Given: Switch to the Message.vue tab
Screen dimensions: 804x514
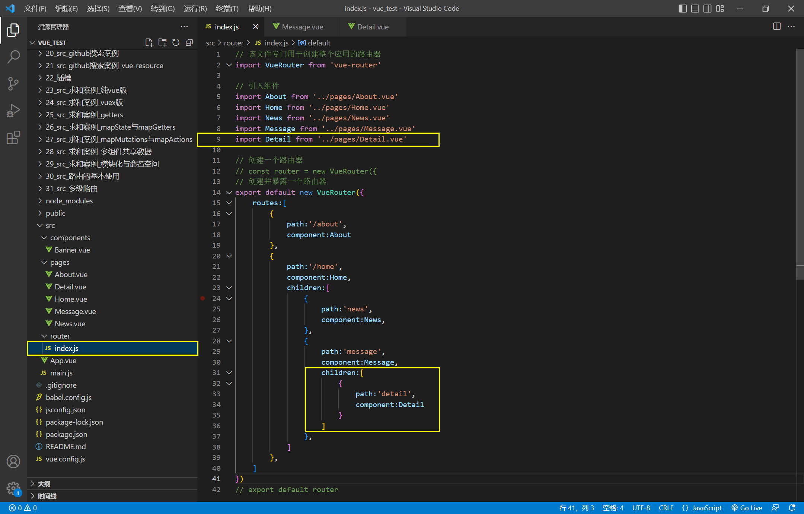Looking at the screenshot, I should [x=302, y=26].
